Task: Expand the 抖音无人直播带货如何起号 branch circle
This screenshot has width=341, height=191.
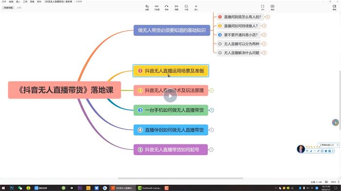Action: pyautogui.click(x=211, y=150)
